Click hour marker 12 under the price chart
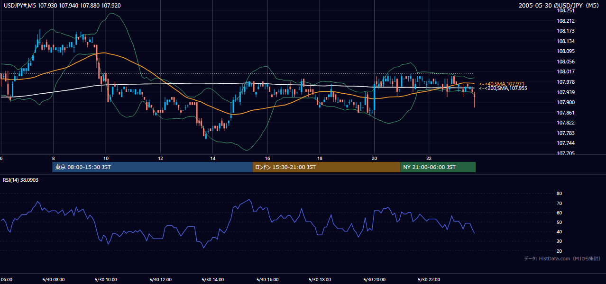606x284 pixels. [161, 158]
